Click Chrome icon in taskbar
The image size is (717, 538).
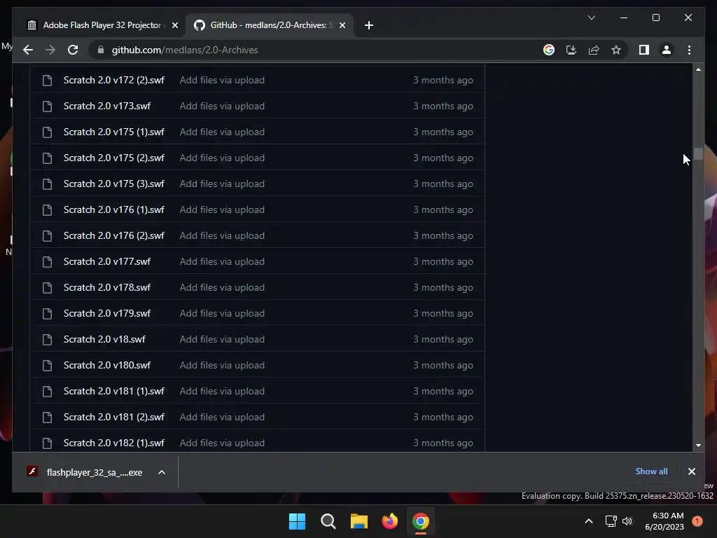click(421, 521)
